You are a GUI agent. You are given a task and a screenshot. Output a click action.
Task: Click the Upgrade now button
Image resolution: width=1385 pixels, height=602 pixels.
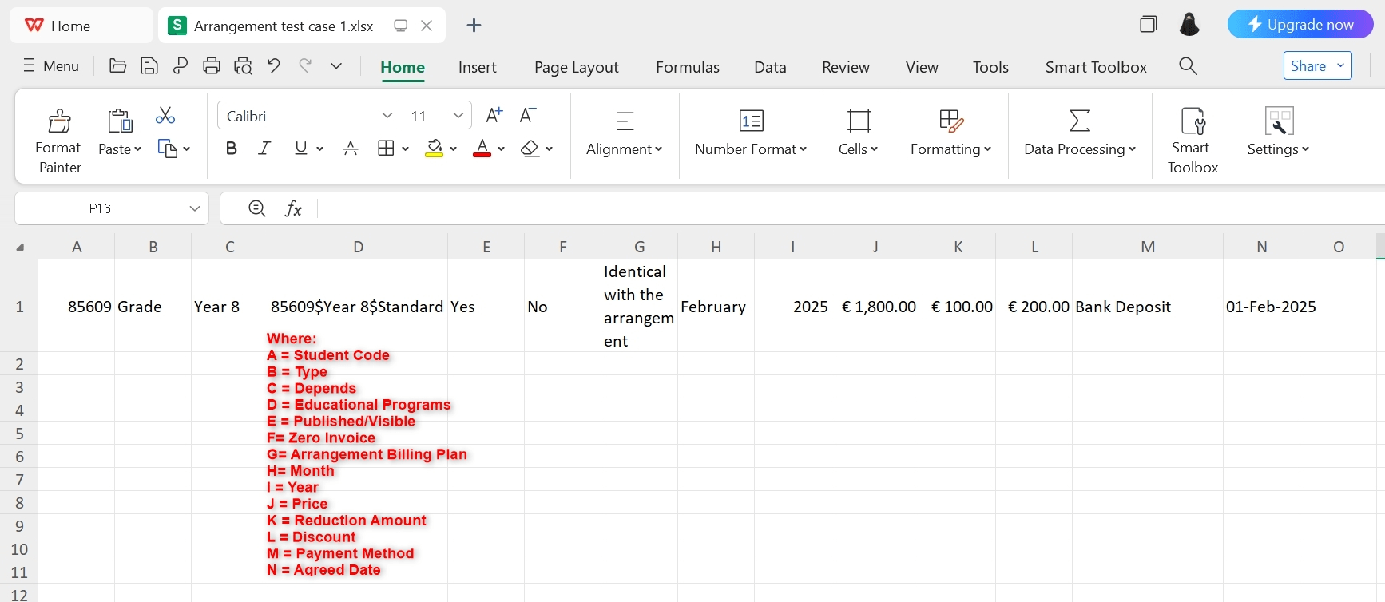[x=1300, y=25]
